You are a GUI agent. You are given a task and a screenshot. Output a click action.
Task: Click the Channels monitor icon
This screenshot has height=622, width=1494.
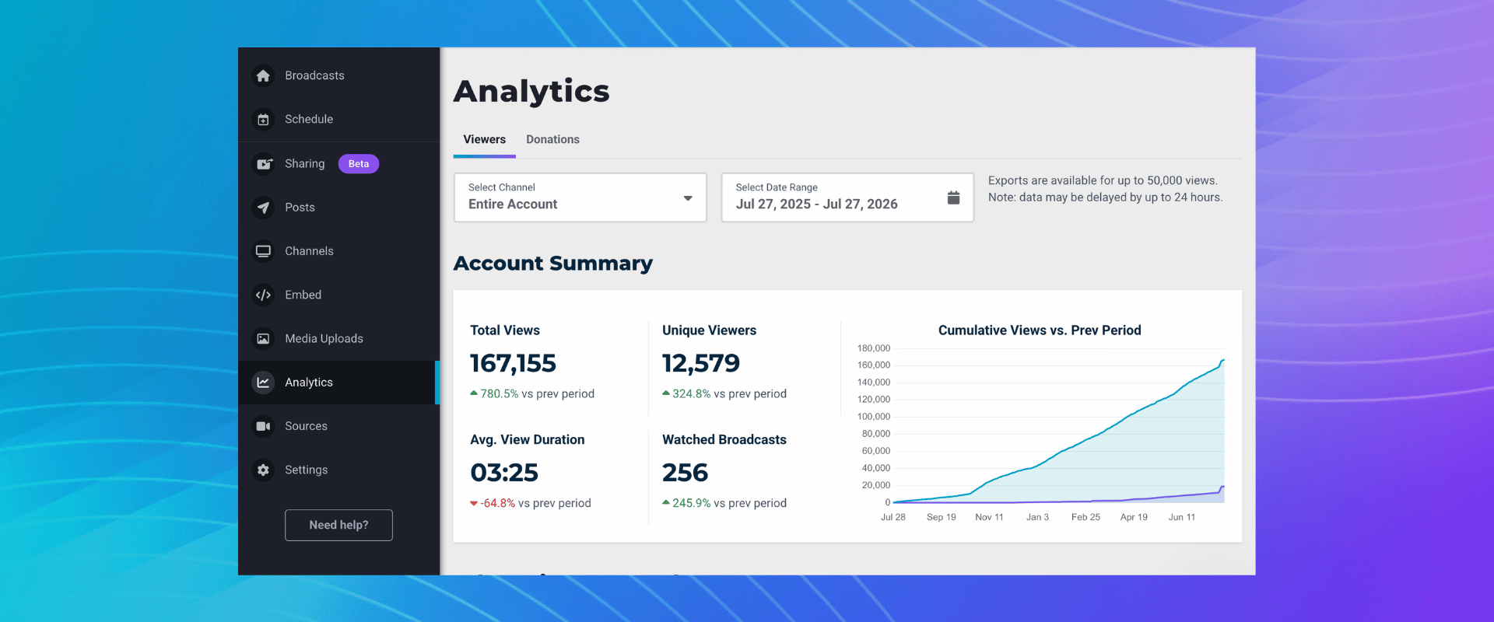click(x=263, y=251)
